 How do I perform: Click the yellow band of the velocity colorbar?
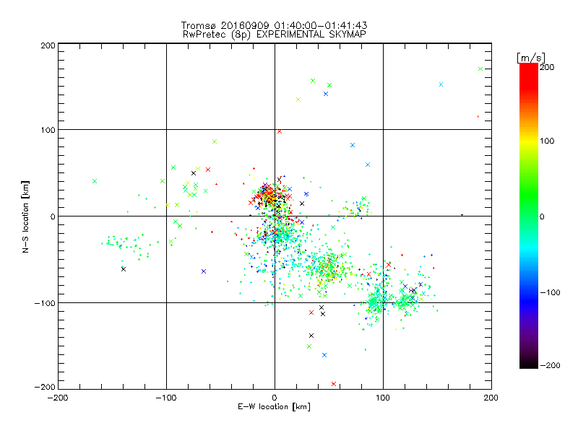point(529,141)
